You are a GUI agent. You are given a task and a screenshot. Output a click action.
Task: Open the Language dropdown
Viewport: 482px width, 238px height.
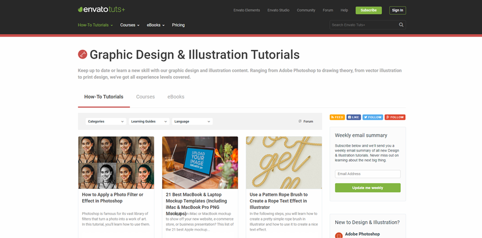point(192,121)
